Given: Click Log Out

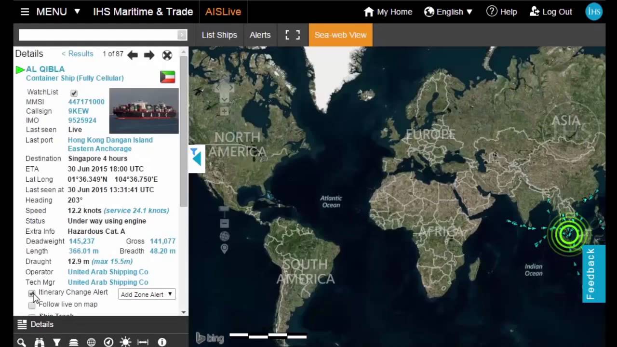Looking at the screenshot, I should tap(550, 12).
